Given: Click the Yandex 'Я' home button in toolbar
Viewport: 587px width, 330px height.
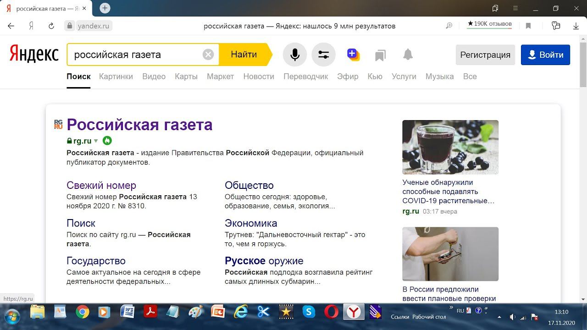Looking at the screenshot, I should [x=31, y=26].
